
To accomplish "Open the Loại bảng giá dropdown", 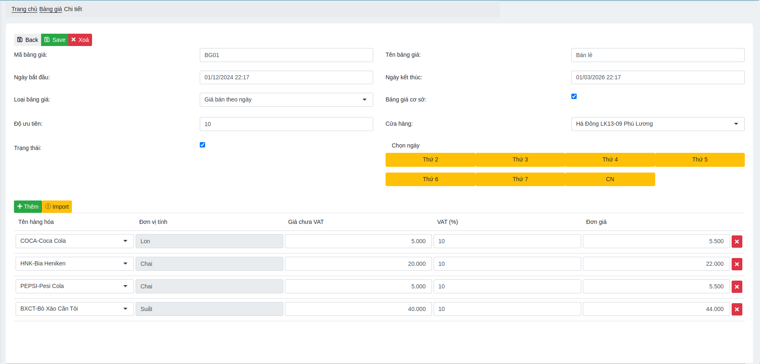I will click(286, 100).
